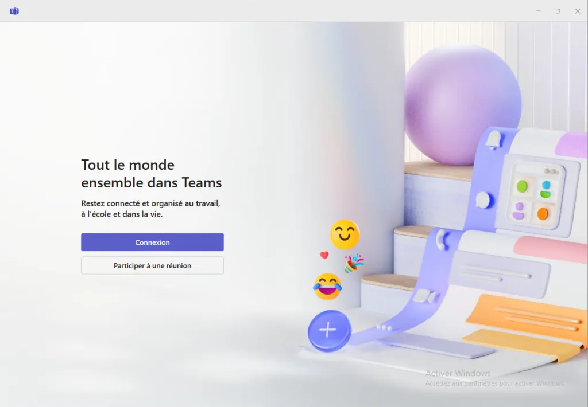Click the blue circular plus icon
The image size is (588, 407).
329,331
